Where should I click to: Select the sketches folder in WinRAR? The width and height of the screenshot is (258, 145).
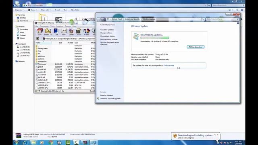tap(41, 59)
